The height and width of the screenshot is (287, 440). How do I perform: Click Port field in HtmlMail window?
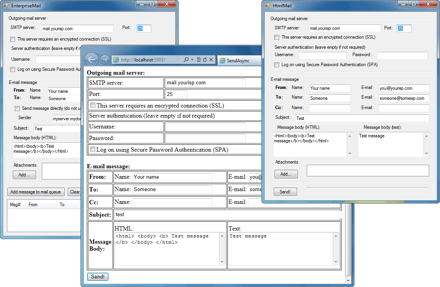tap(404, 28)
